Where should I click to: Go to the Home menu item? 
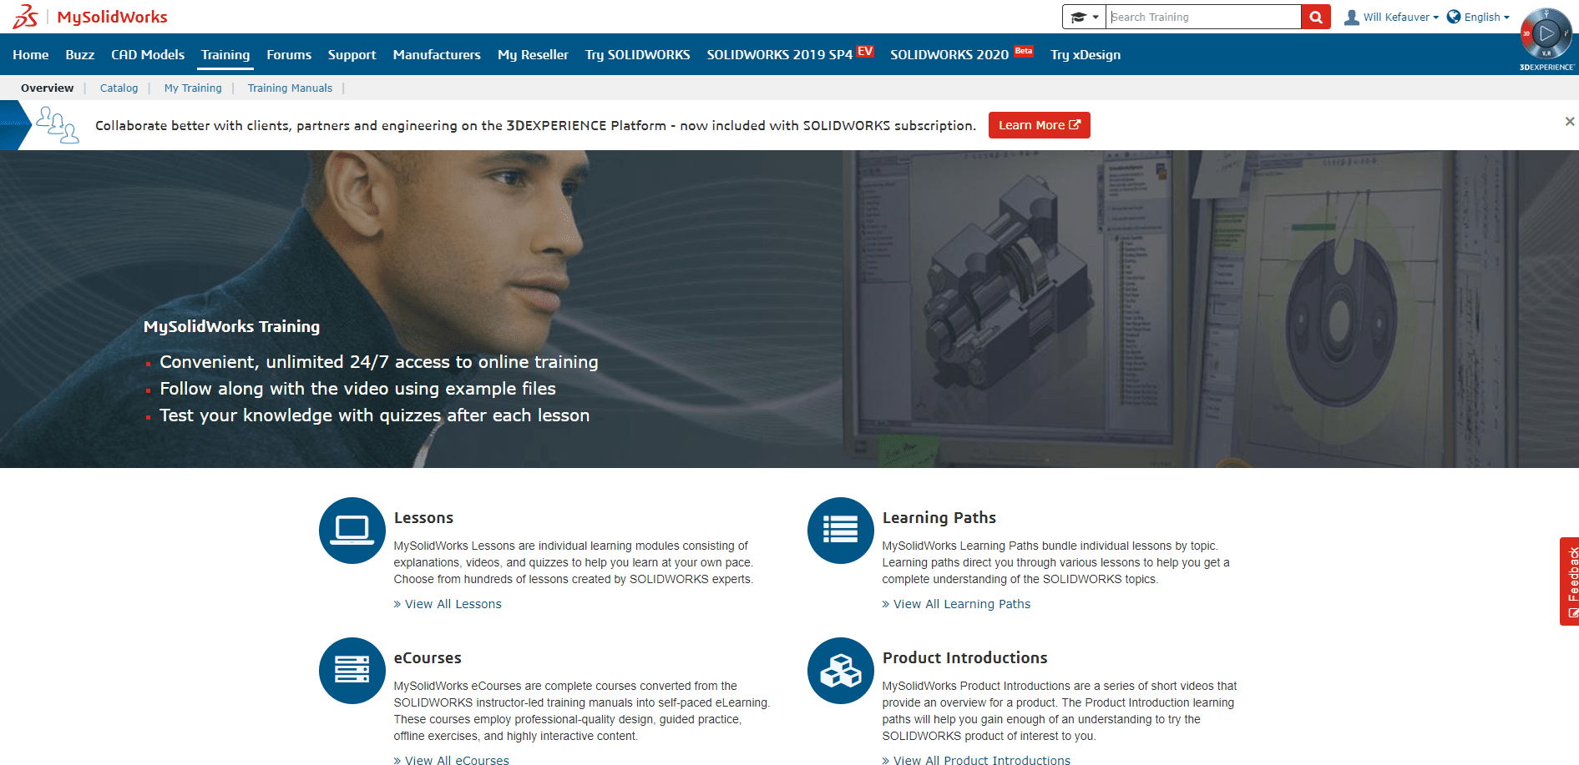tap(31, 54)
